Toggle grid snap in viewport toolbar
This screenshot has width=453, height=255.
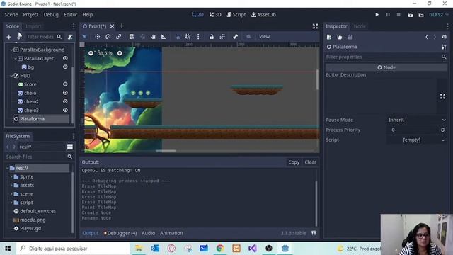[188, 36]
